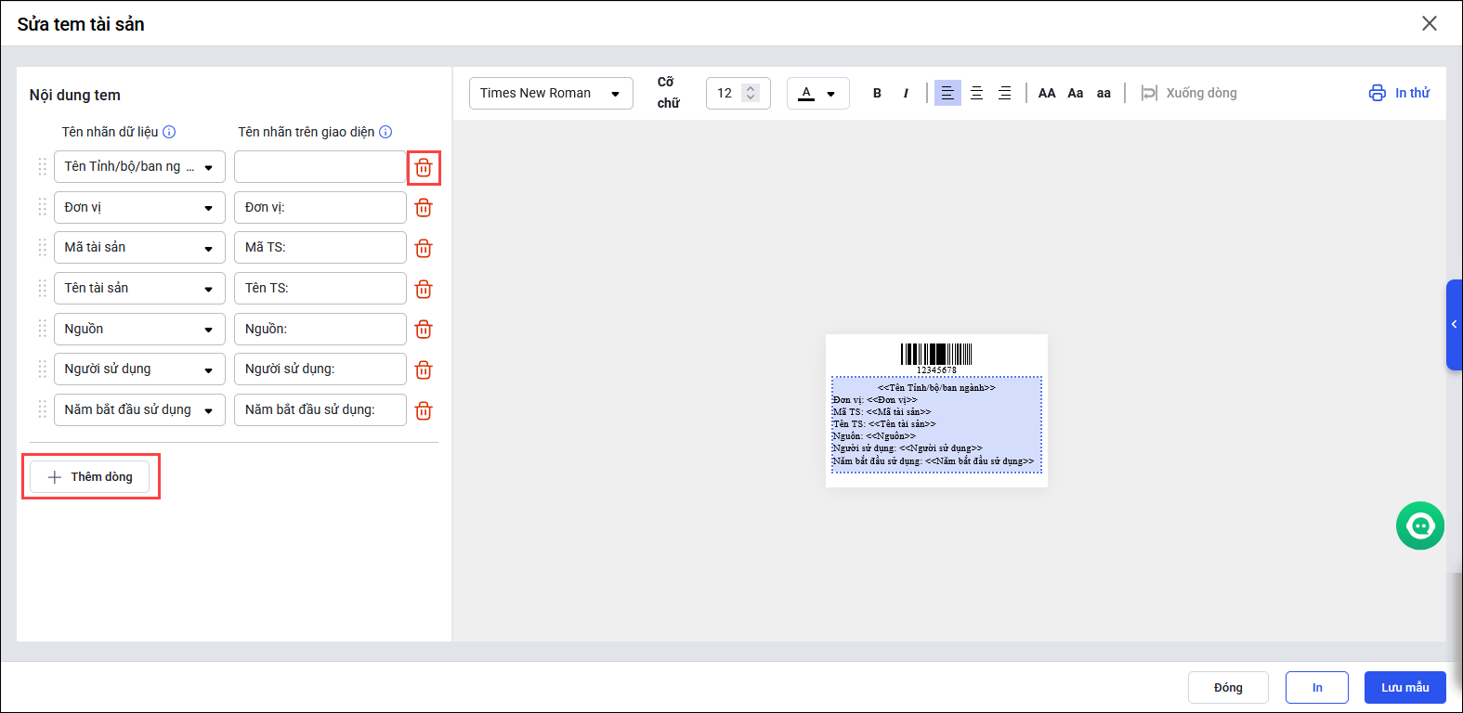Click trash icon beside Mã TS field

click(424, 249)
